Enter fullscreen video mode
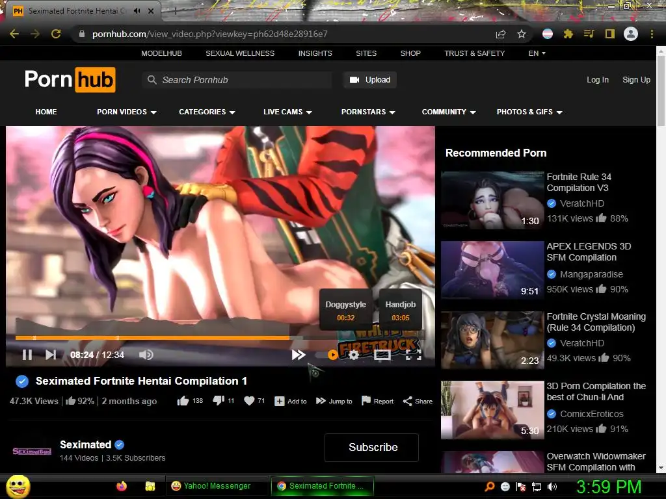Image resolution: width=666 pixels, height=499 pixels. click(413, 355)
